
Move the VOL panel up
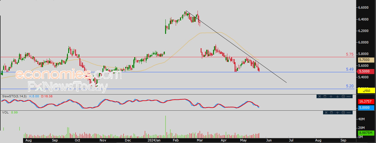pos(337,113)
